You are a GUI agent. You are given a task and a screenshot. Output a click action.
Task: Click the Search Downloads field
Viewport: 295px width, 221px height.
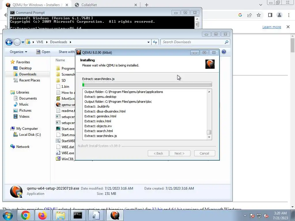[x=195, y=42]
